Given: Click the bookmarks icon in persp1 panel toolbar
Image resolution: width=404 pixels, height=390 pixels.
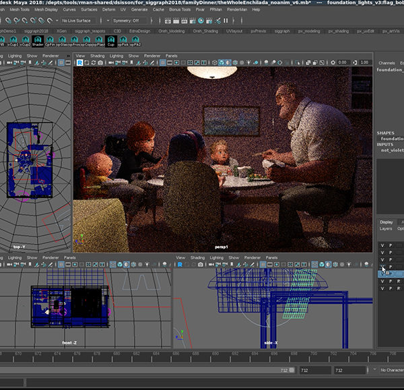Looking at the screenshot, I should [132, 63].
